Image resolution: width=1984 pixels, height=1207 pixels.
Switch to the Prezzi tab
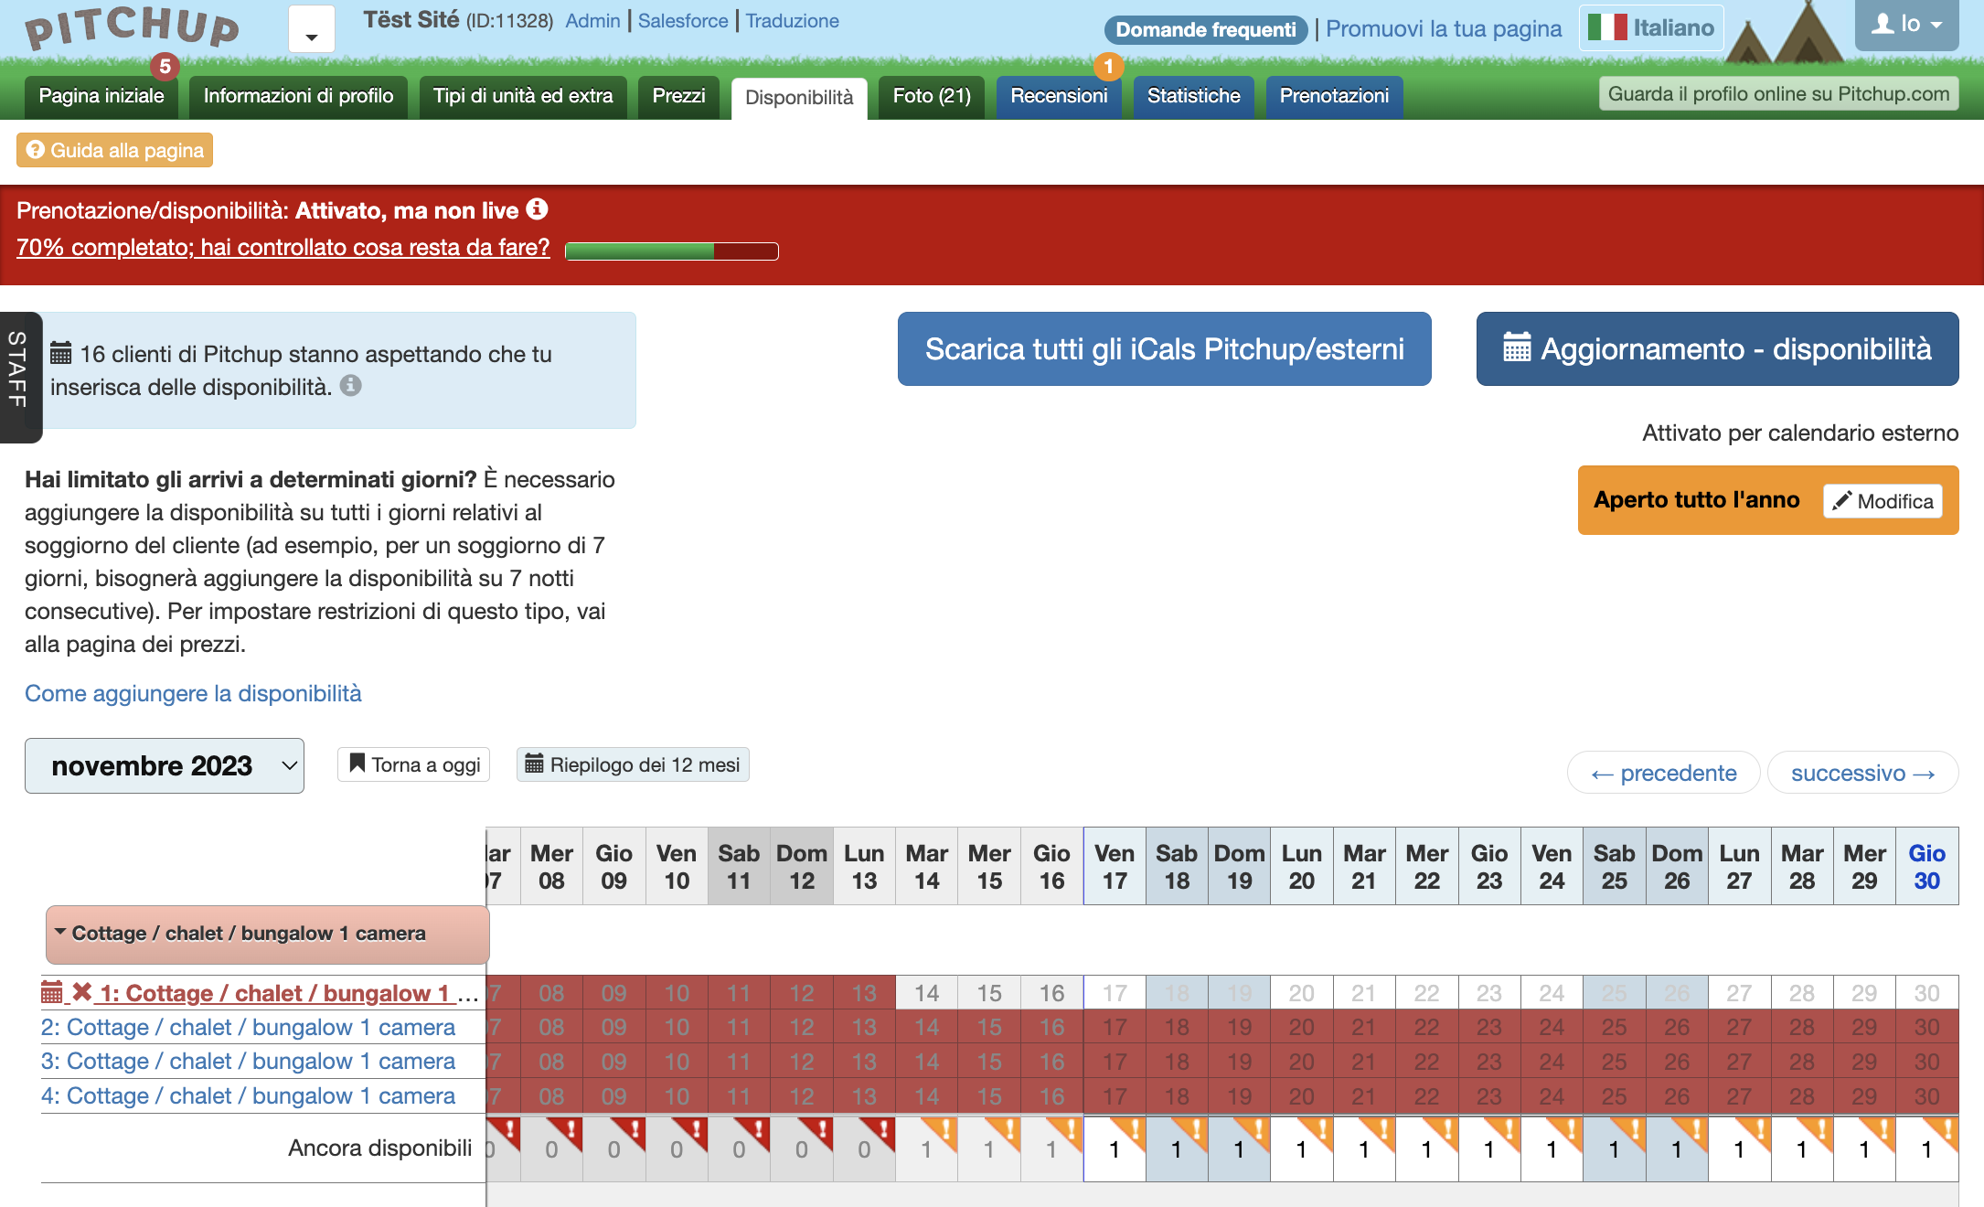[678, 96]
